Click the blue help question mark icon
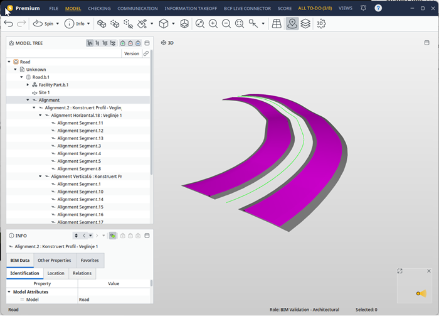439x316 pixels. [378, 8]
